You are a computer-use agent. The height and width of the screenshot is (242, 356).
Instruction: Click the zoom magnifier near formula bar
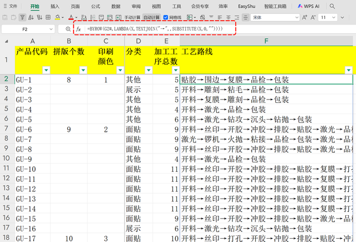[x=68, y=29]
